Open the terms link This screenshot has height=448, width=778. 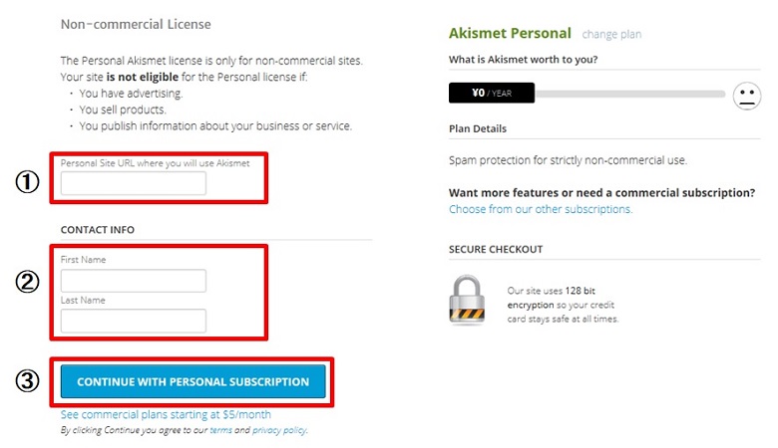pos(219,430)
